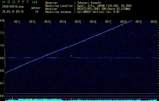
Task: Click the version number 1.0.0
Action: click(34, 2)
